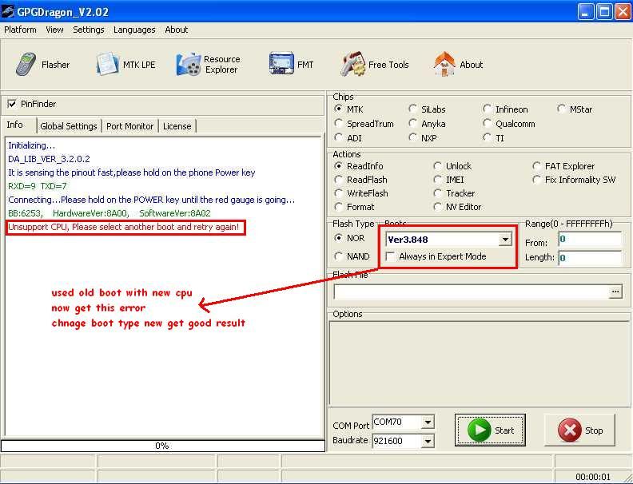Select the SpreadTrum chip option
633x484 pixels.
338,124
